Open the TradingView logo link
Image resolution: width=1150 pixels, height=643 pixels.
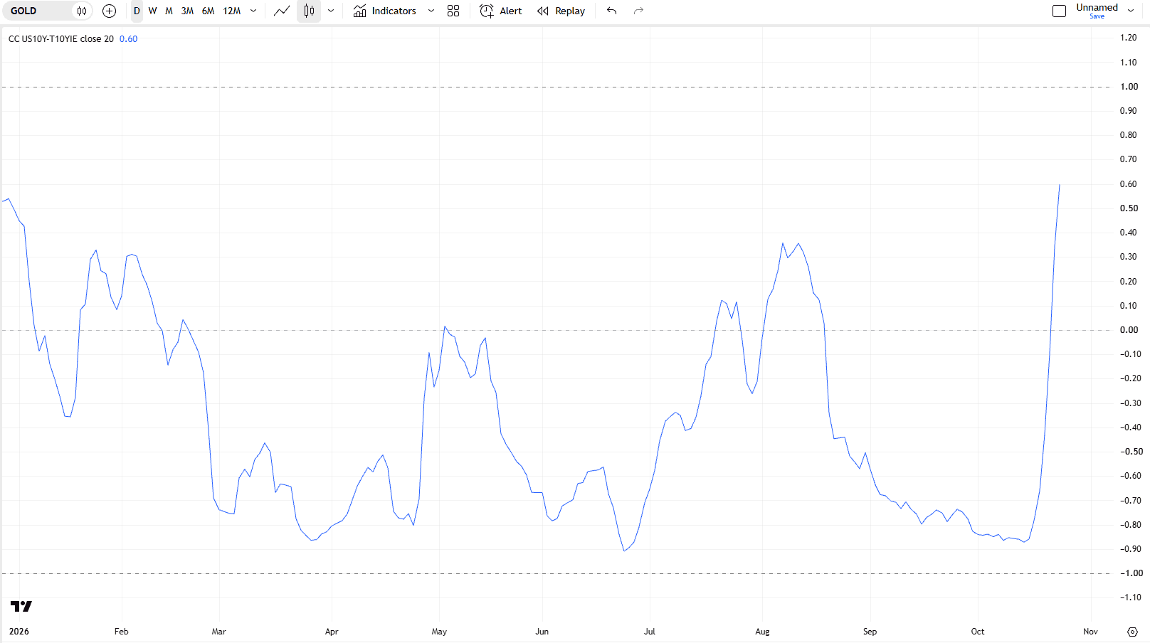point(21,606)
